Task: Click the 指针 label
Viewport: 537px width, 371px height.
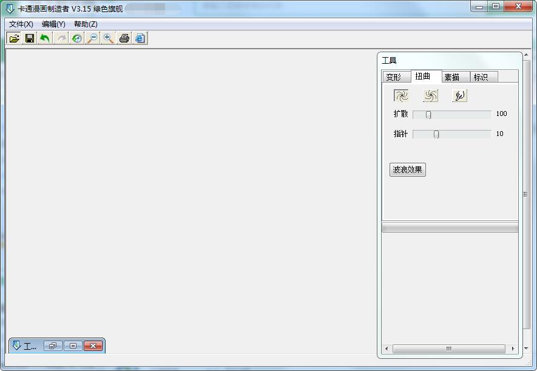Action: pos(400,134)
